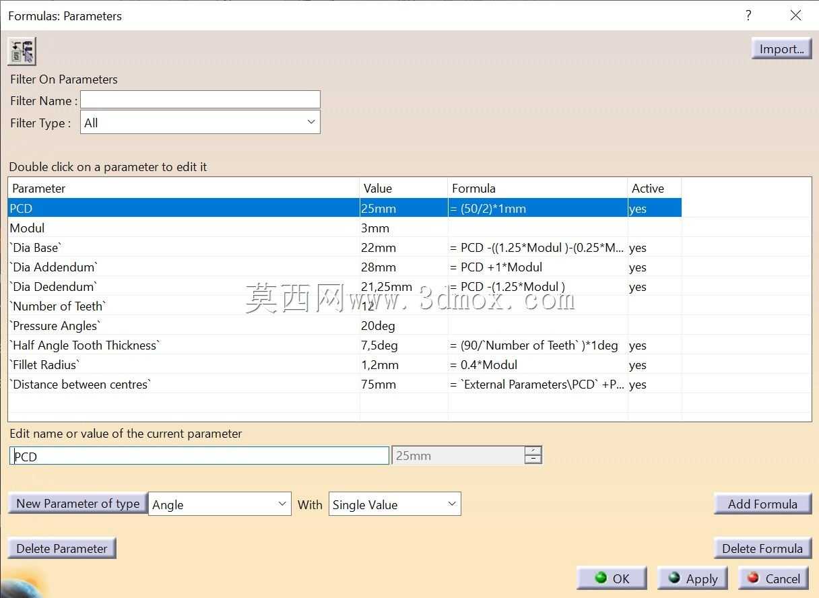Screen dimensions: 819x598
Task: Click the formula = 0.4*Modul
Action: tap(484, 364)
